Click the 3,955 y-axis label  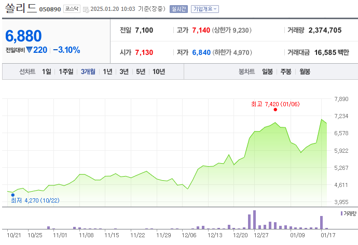pyautogui.click(x=341, y=202)
